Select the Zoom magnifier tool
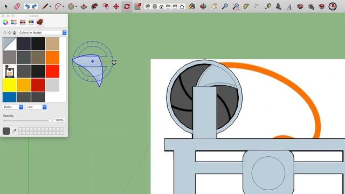Viewport: 345px width, 194px height. coord(225,6)
